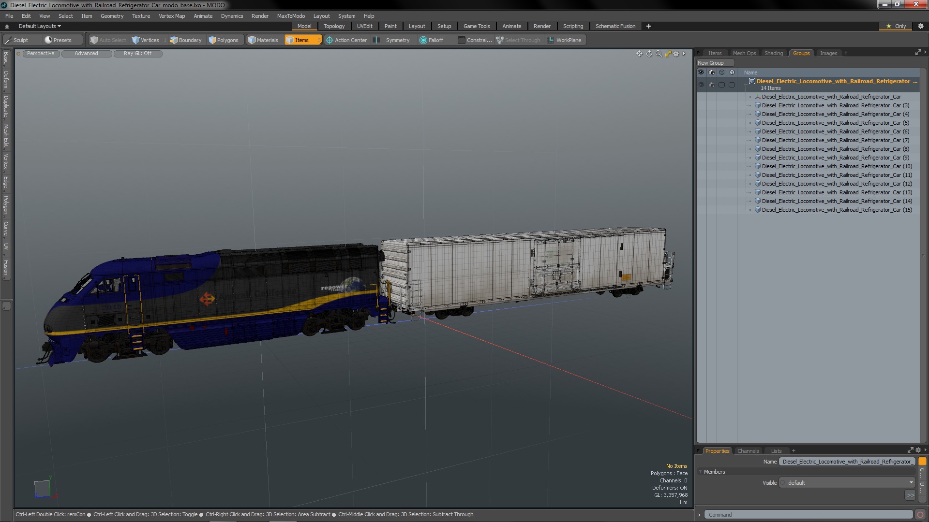Open the Visible default dropdown

point(848,483)
